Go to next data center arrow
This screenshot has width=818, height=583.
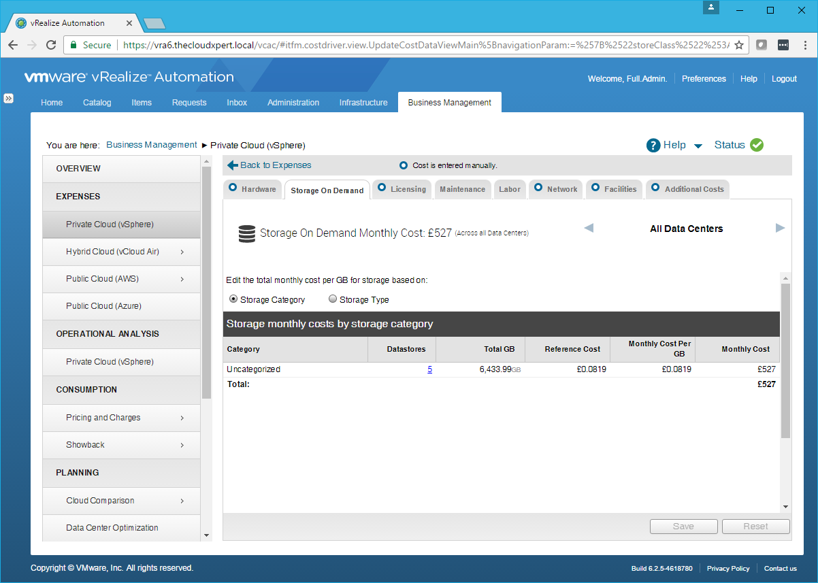pyautogui.click(x=780, y=229)
